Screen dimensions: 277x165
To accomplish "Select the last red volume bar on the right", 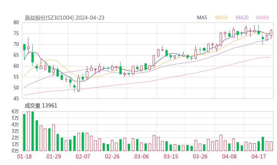I will (271, 146).
